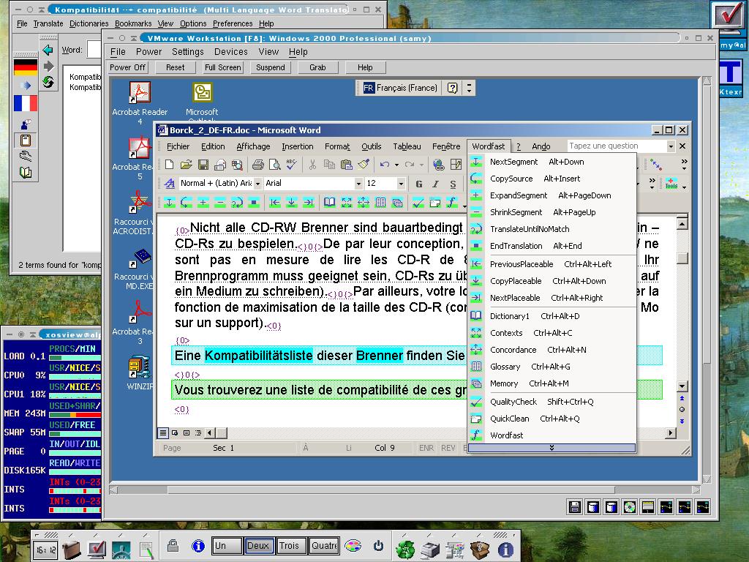749x562 pixels.
Task: Open the font size 12 dropdown
Action: coord(401,184)
